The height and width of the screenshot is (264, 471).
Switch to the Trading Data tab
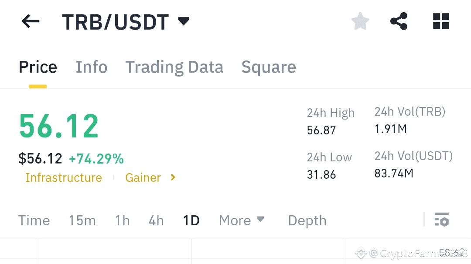coord(174,67)
